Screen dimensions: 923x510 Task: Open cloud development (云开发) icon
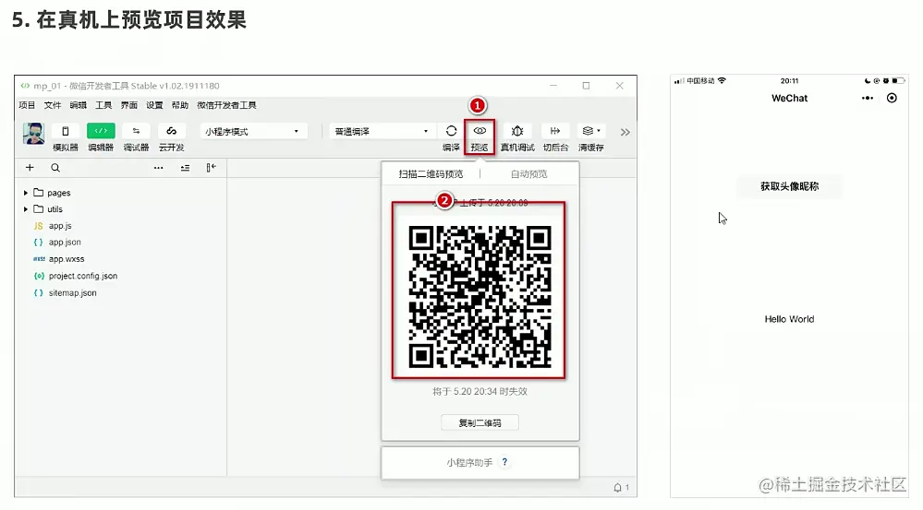pyautogui.click(x=171, y=131)
